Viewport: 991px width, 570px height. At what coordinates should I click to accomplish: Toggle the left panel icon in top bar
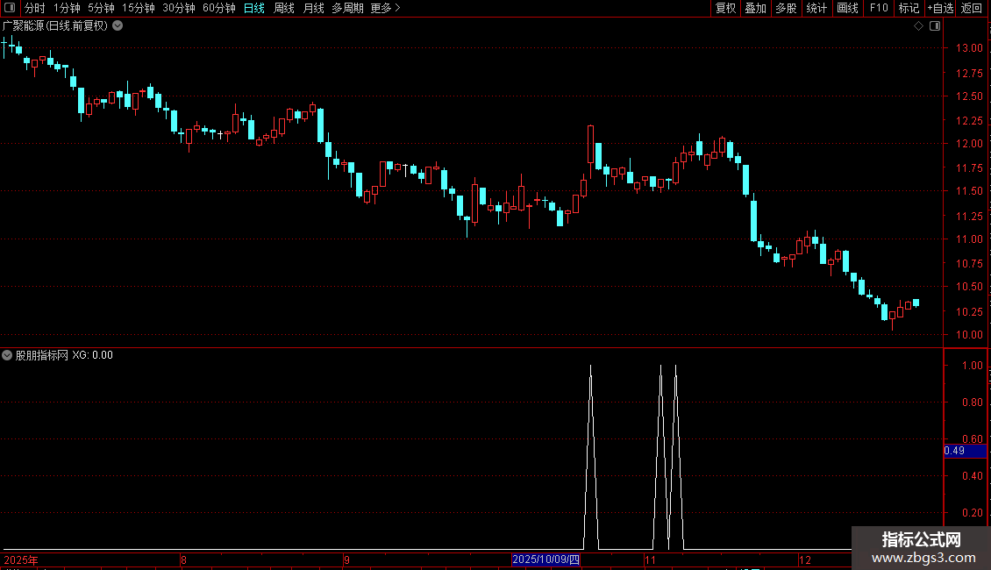[x=10, y=8]
